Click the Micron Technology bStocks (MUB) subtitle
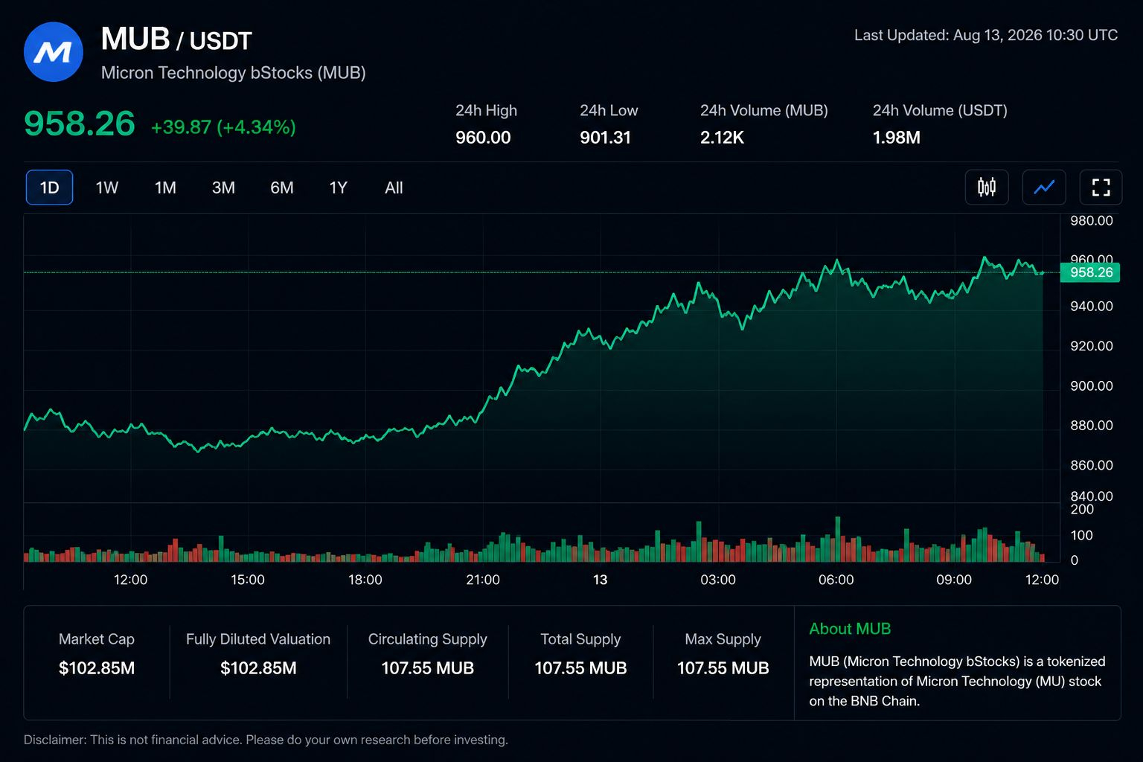This screenshot has width=1143, height=762. [233, 73]
